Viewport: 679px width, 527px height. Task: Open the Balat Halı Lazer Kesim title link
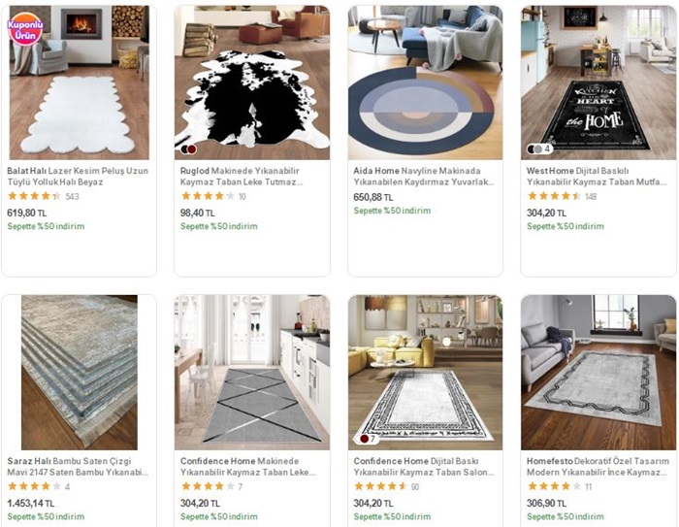coord(78,176)
